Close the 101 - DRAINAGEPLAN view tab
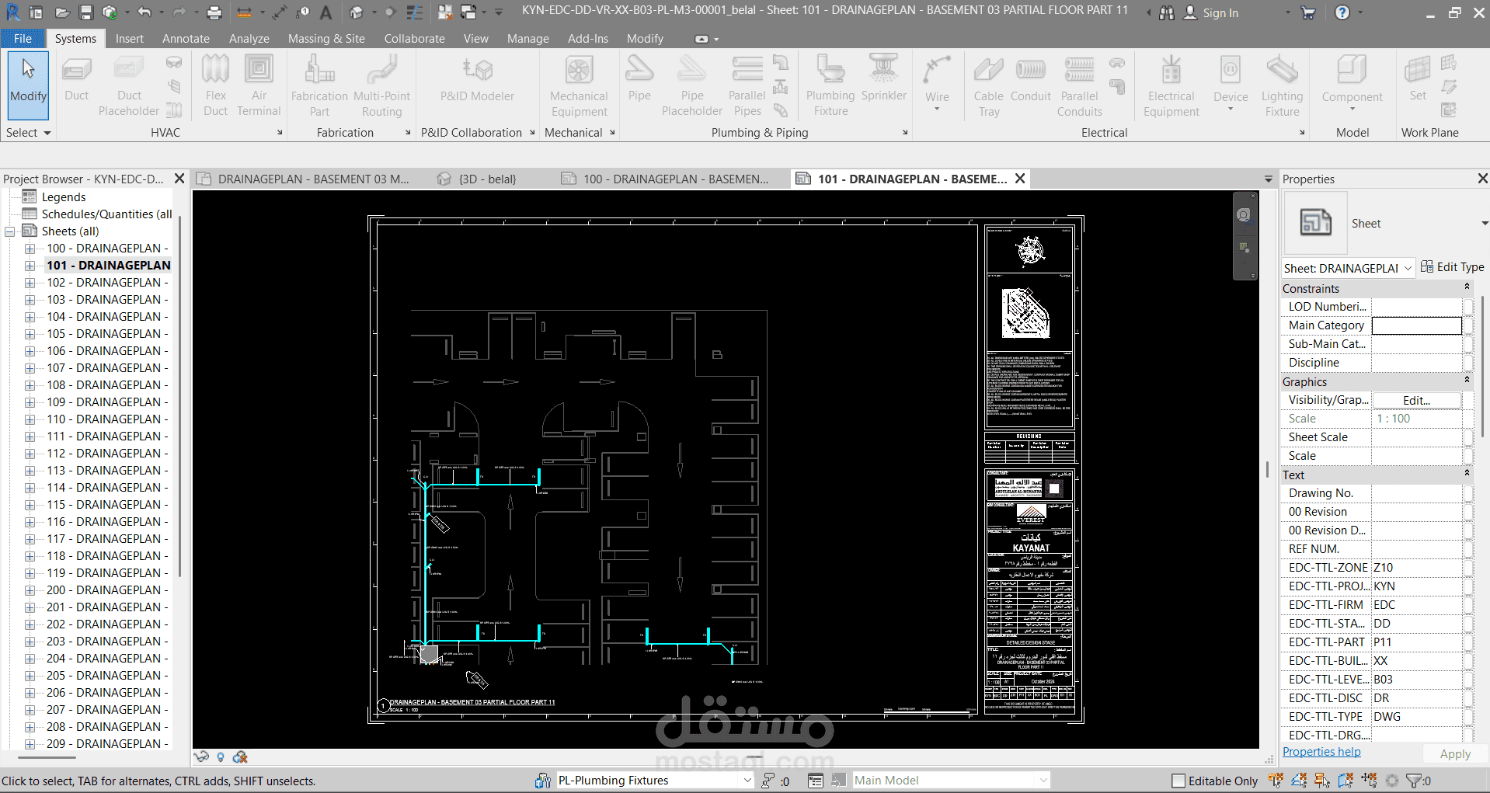Viewport: 1490px width, 793px height. (x=1020, y=179)
